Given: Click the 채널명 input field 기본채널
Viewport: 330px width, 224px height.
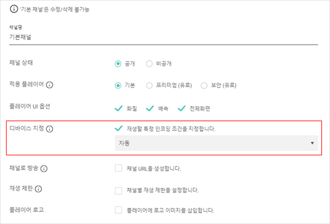Looking at the screenshot, I should pyautogui.click(x=164, y=37).
